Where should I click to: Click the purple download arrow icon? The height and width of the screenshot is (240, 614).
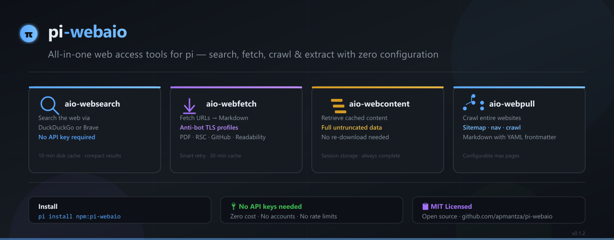189,106
